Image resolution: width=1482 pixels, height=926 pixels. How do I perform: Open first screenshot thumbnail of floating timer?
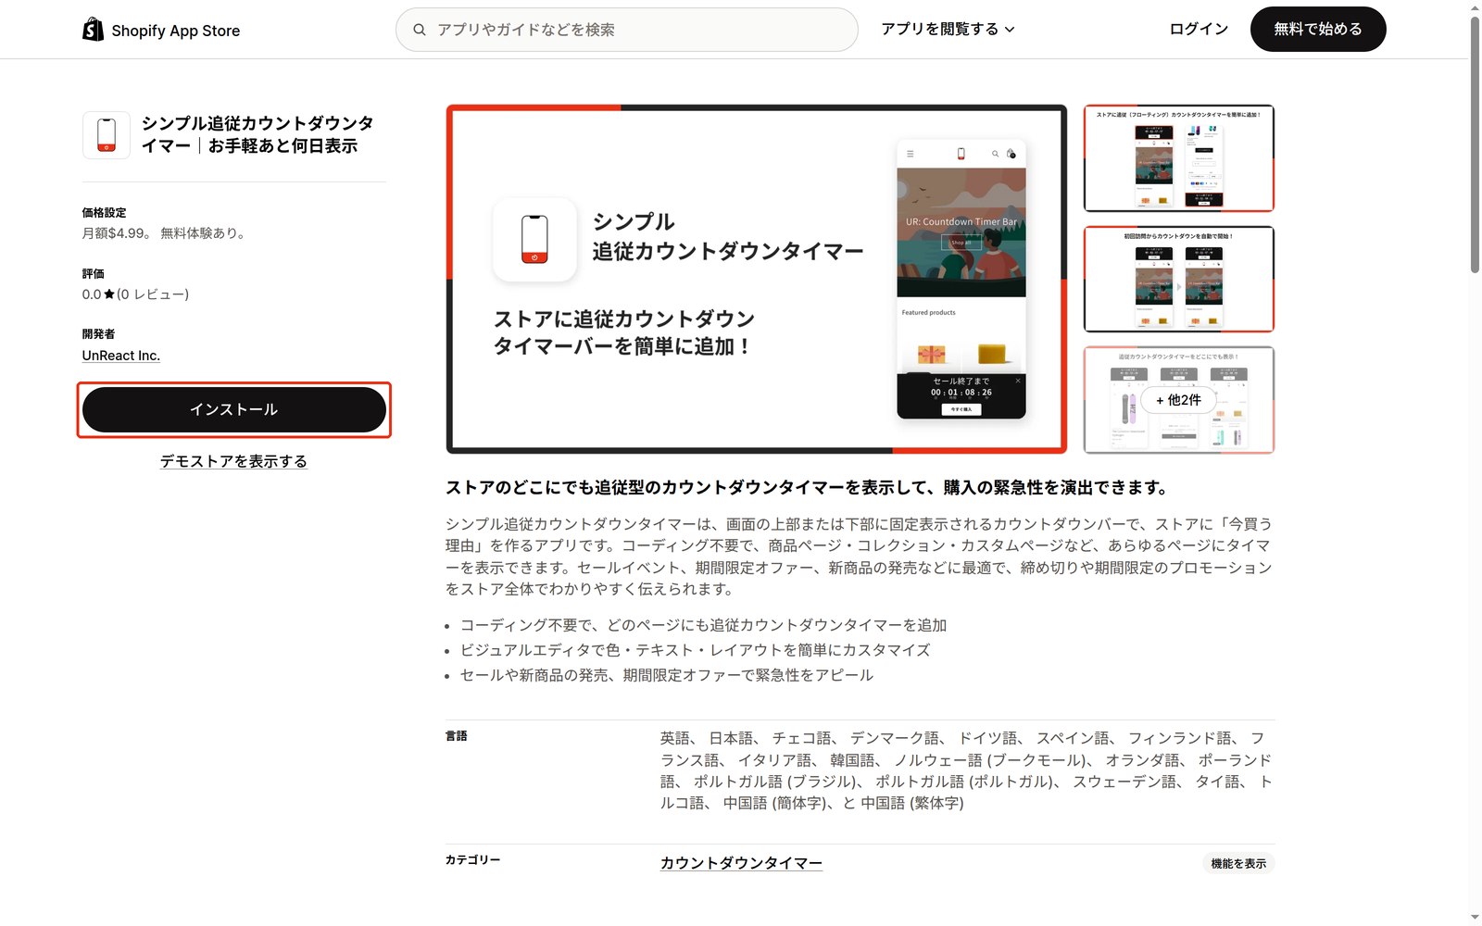click(x=1179, y=158)
